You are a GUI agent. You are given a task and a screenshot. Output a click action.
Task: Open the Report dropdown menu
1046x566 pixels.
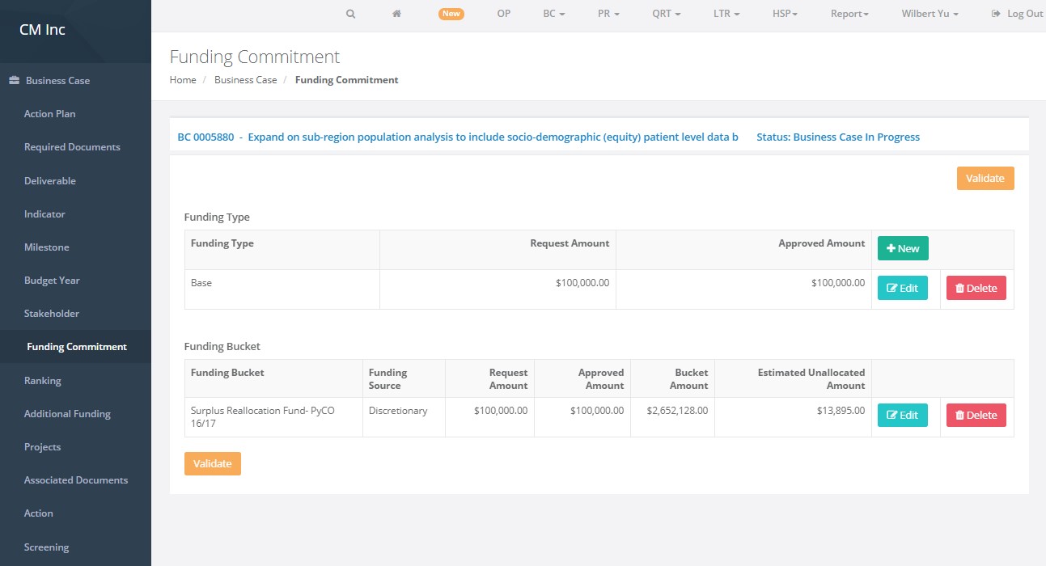[849, 14]
